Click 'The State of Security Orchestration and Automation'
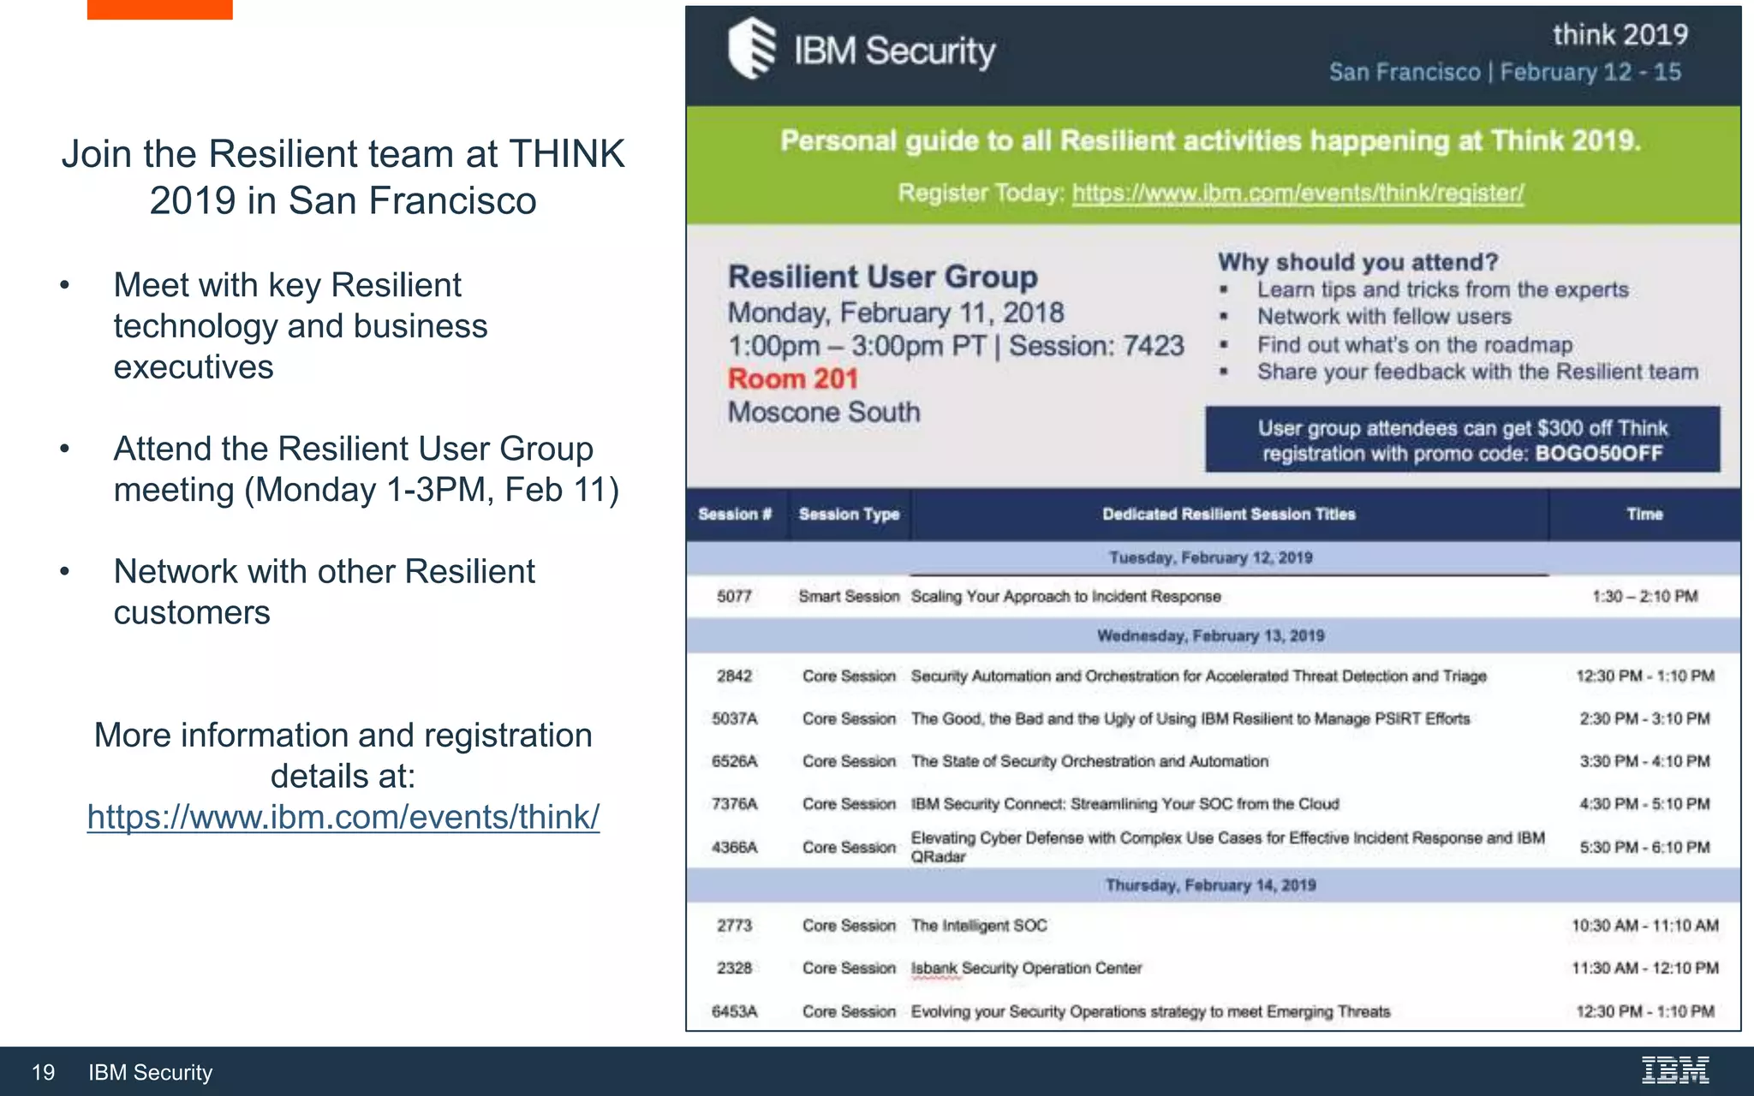 point(1089,762)
